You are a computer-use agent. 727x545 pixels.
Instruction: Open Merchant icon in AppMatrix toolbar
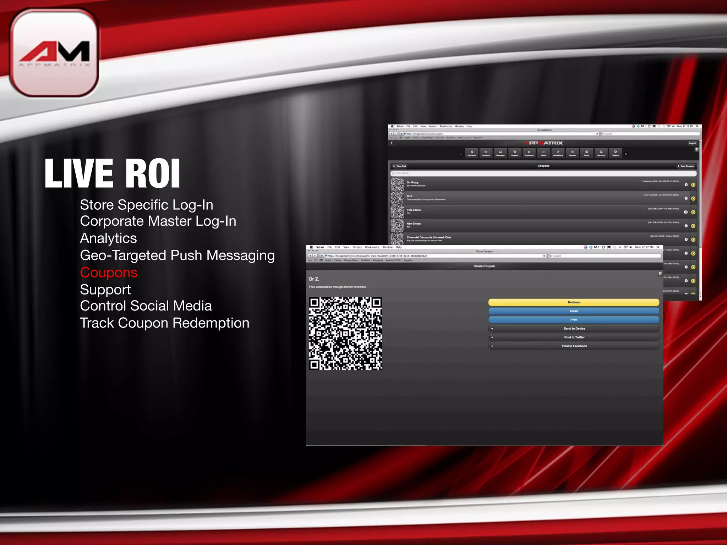(x=601, y=153)
